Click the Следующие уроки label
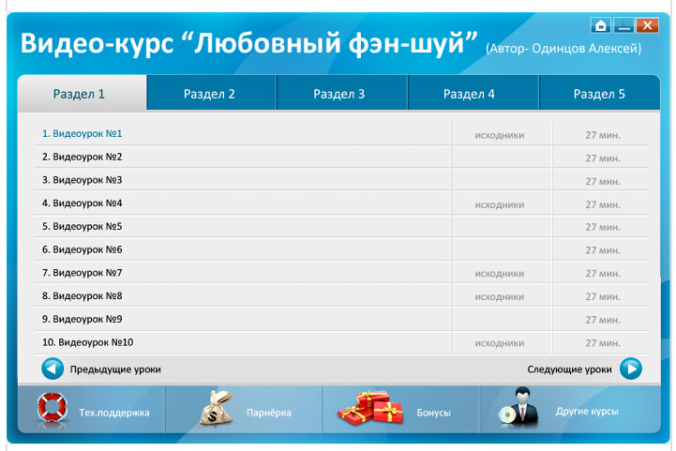Screen dimensions: 676x451 point(569,369)
